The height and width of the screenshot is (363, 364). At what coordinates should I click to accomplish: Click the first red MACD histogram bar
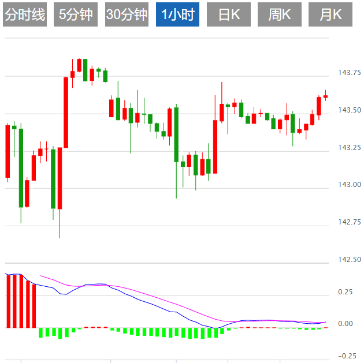[x=8, y=301]
